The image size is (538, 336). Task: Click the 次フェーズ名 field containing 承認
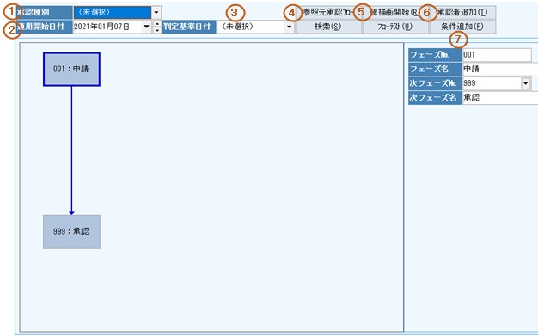click(x=500, y=98)
